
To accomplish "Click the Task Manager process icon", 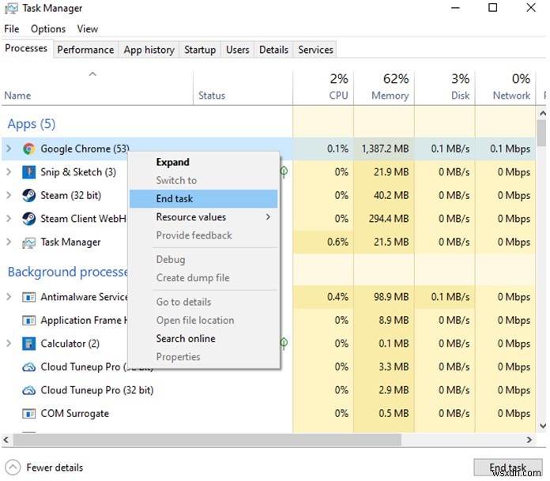I will click(28, 242).
